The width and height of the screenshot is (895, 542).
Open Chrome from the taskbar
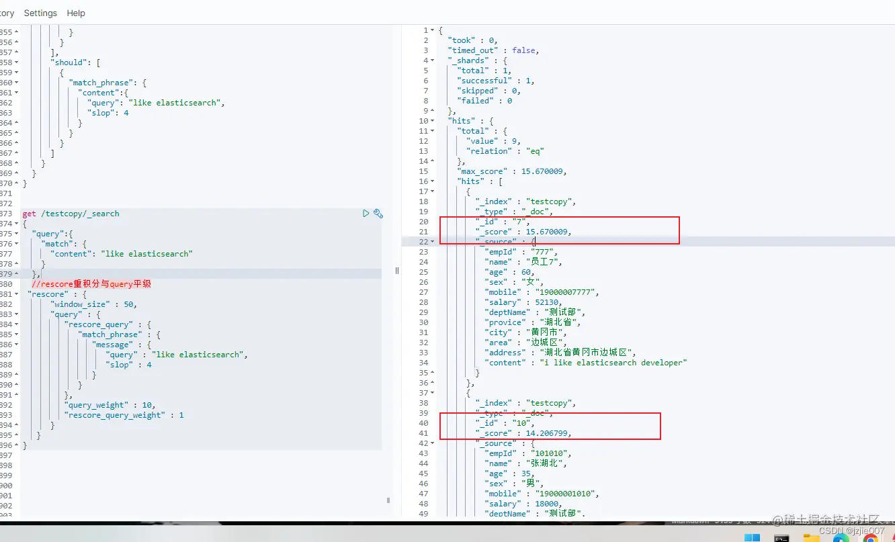[x=871, y=539]
